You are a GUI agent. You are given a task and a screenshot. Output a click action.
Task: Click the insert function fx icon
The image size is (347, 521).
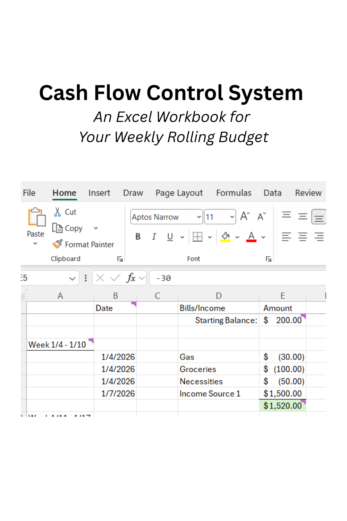pyautogui.click(x=131, y=278)
